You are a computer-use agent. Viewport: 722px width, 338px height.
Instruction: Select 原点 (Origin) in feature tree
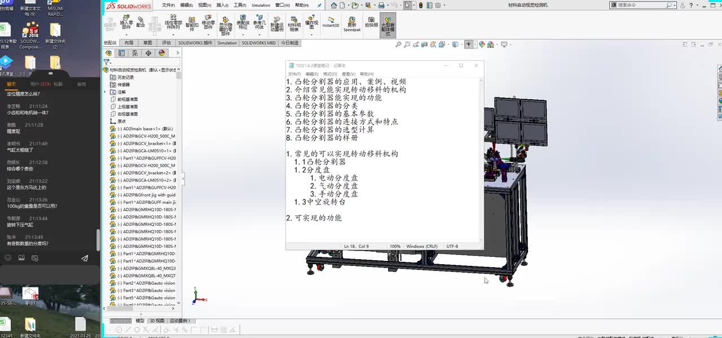(x=117, y=121)
